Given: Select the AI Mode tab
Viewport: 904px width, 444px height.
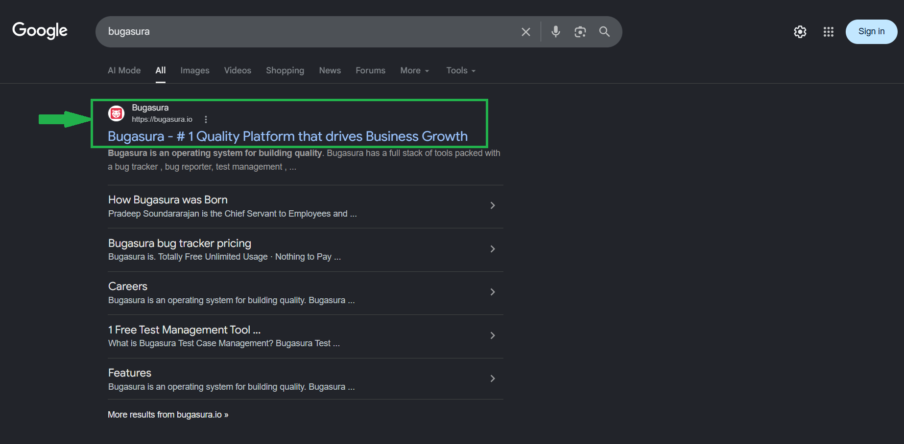Looking at the screenshot, I should (124, 70).
